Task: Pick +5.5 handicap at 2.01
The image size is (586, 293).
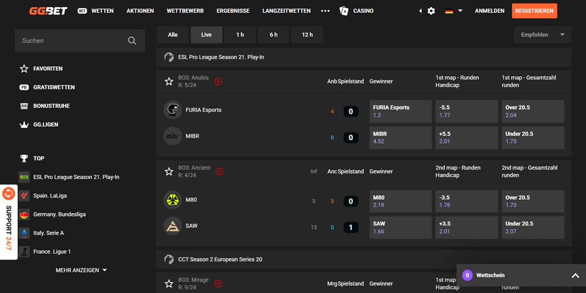Action: tap(467, 138)
